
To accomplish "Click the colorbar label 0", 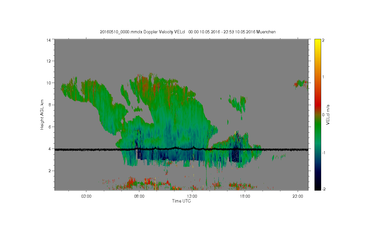I will click(323, 115).
